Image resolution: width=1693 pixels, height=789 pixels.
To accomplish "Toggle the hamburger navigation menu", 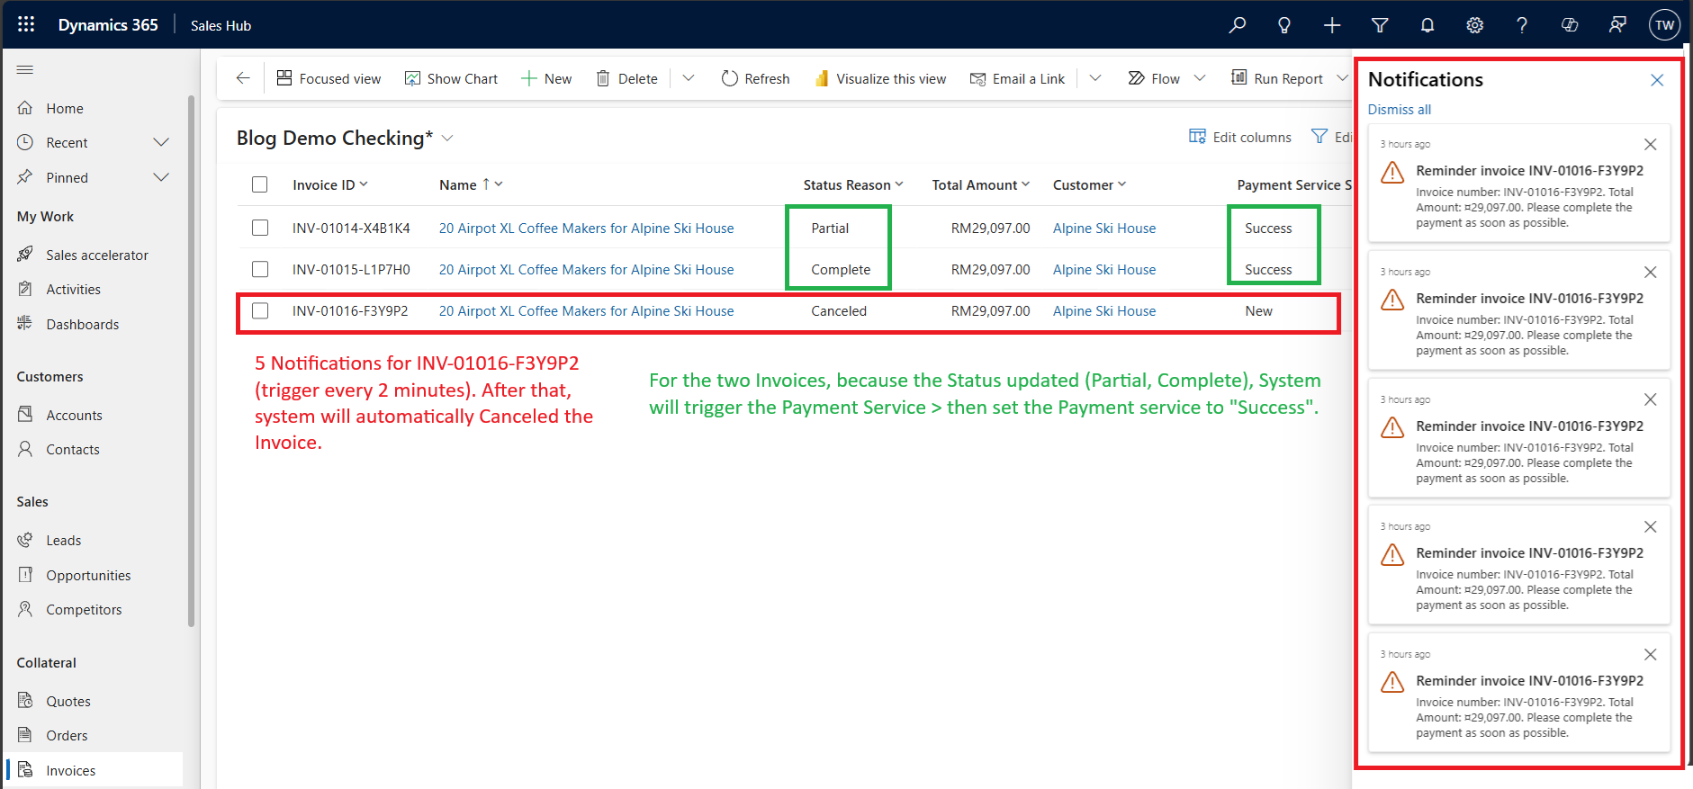I will pos(25,69).
